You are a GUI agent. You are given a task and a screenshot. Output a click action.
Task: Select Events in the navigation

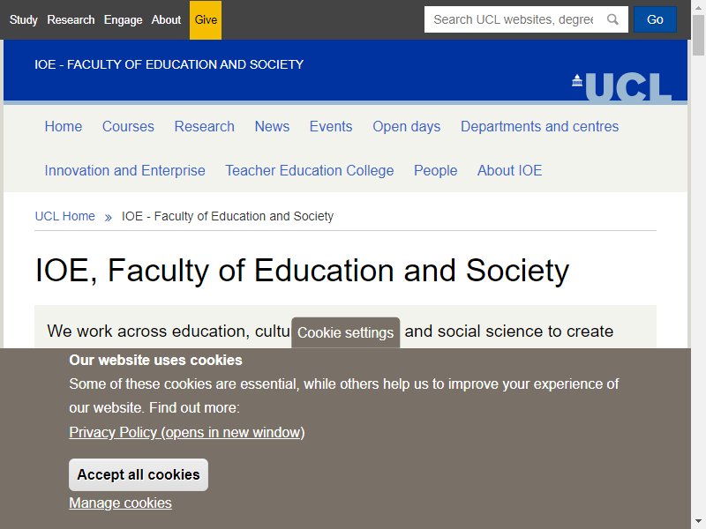click(x=331, y=126)
